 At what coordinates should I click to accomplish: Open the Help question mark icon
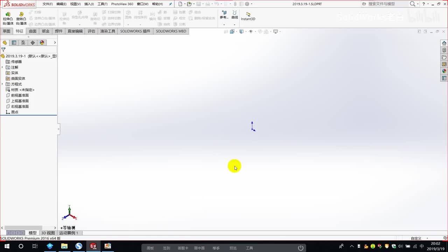click(x=424, y=4)
